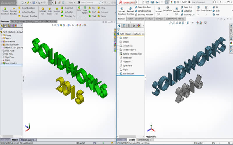The width and height of the screenshot is (233, 145).
Task: Click Search Commands field in the 2016 window
Action: (x=200, y=2)
